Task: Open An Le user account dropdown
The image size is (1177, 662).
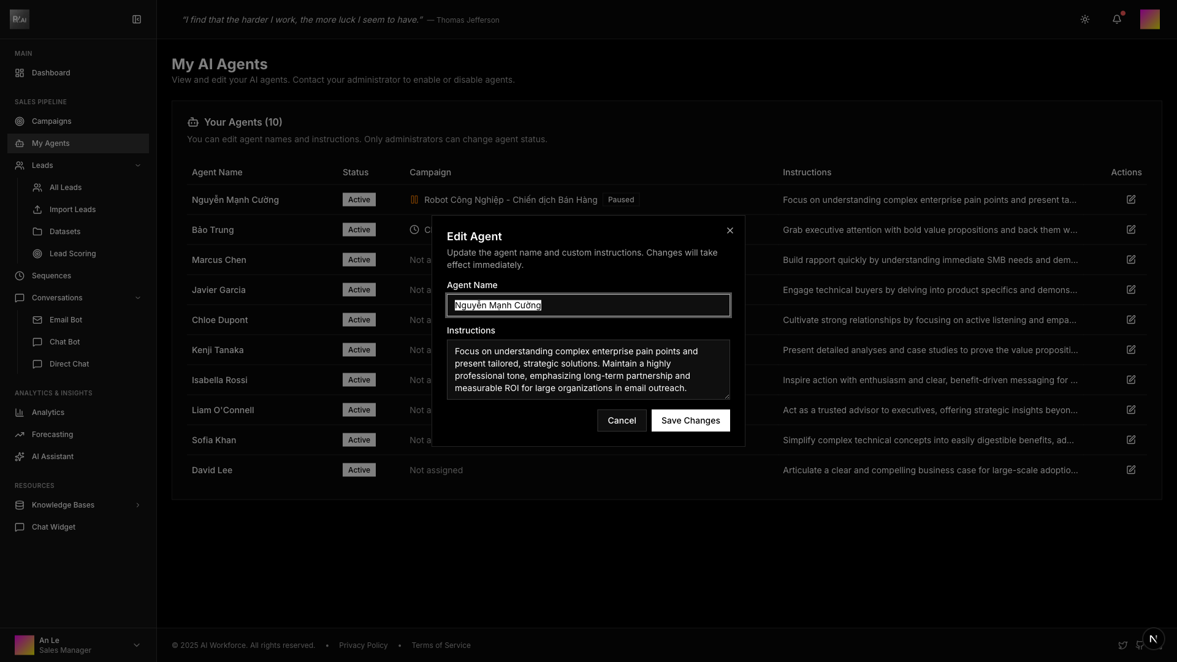Action: [136, 645]
